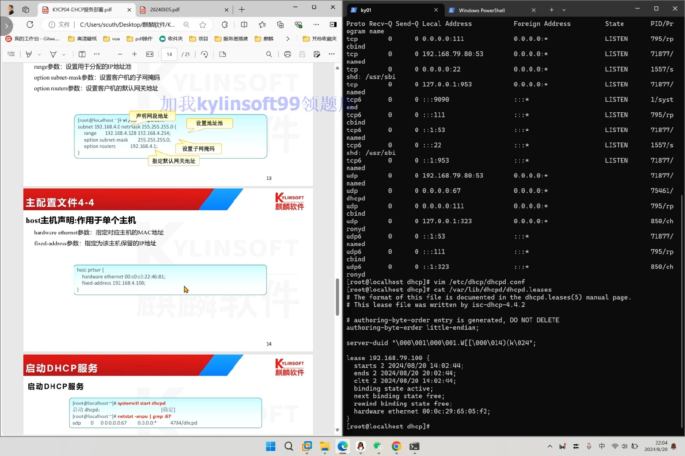Edit the page number field showing 14
This screenshot has width=685, height=456.
(169, 54)
